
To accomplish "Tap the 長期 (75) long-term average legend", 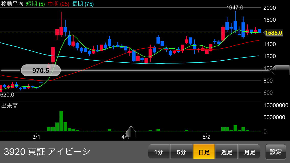I will (83, 4).
